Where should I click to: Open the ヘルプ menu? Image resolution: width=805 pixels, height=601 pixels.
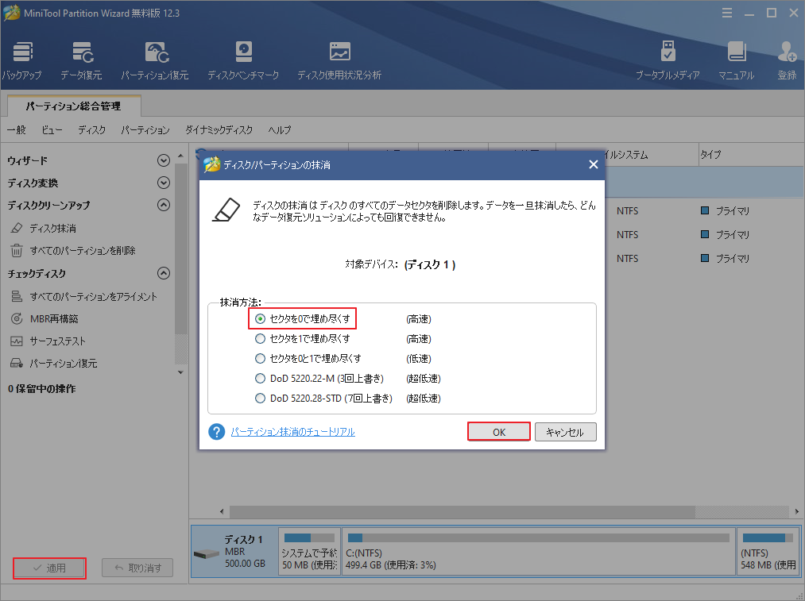279,129
